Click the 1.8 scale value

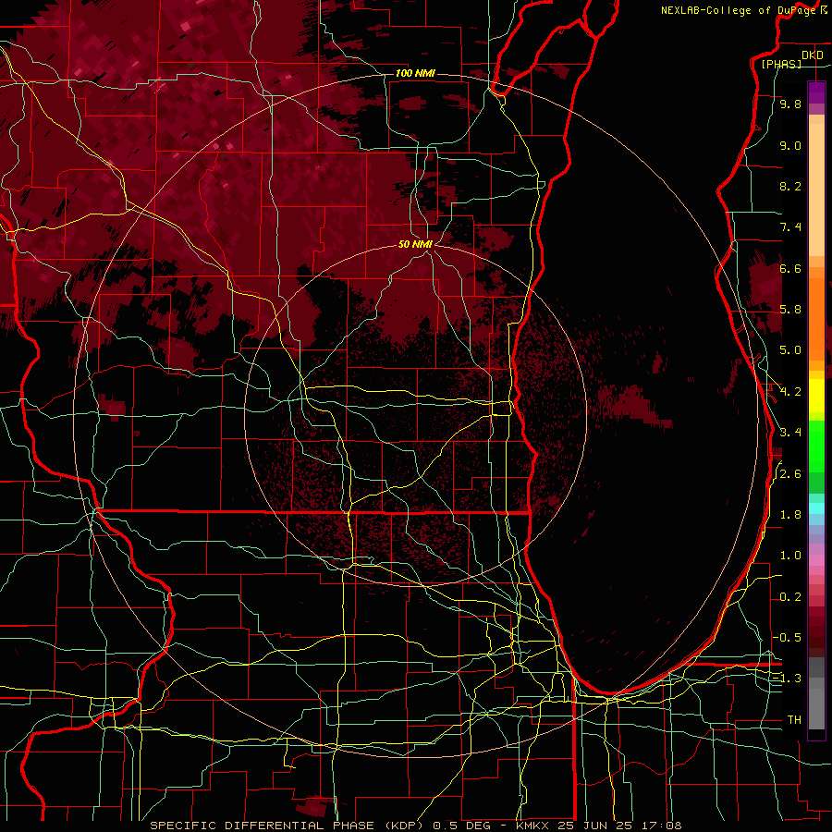[790, 515]
